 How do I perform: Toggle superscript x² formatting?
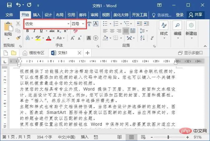click(66, 31)
